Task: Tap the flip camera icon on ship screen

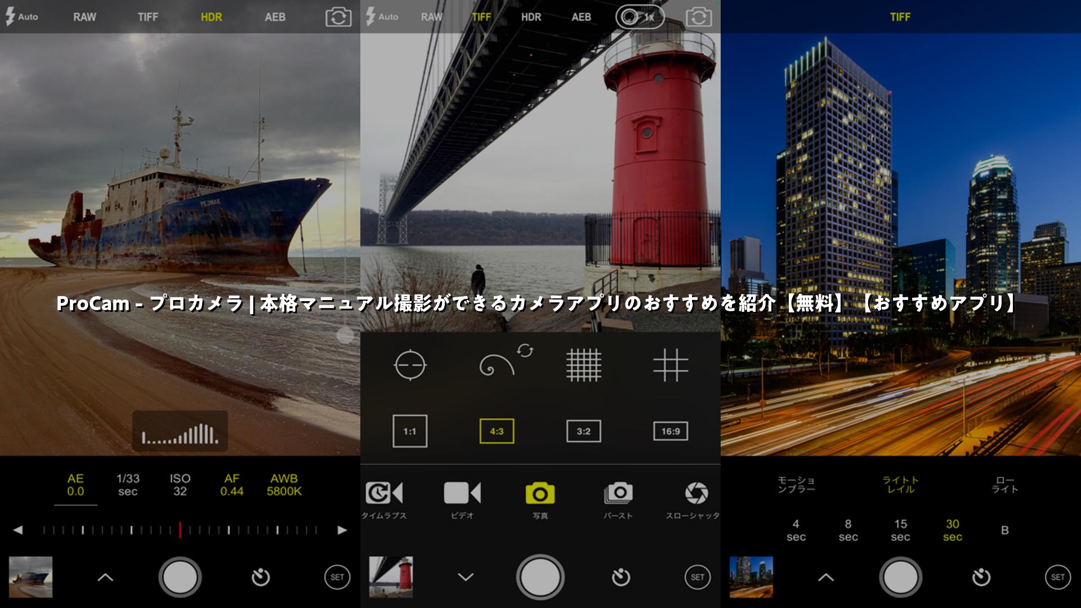Action: tap(338, 17)
